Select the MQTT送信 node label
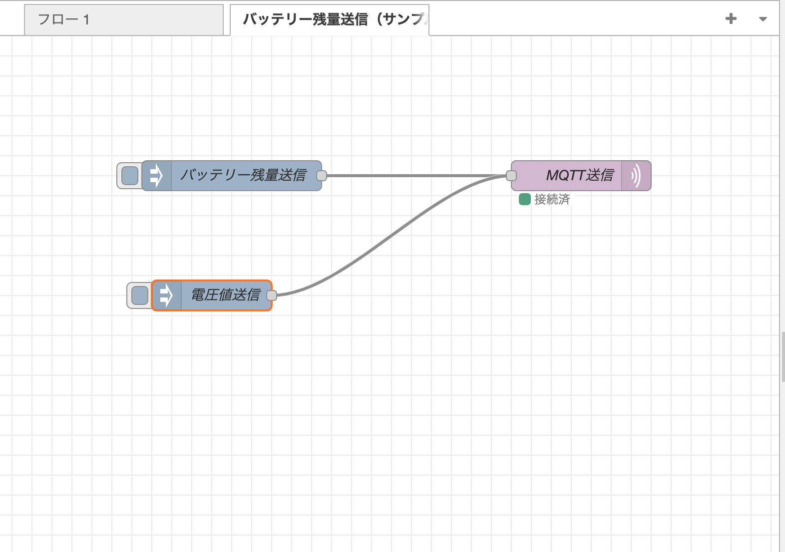This screenshot has height=552, width=785. pyautogui.click(x=580, y=175)
